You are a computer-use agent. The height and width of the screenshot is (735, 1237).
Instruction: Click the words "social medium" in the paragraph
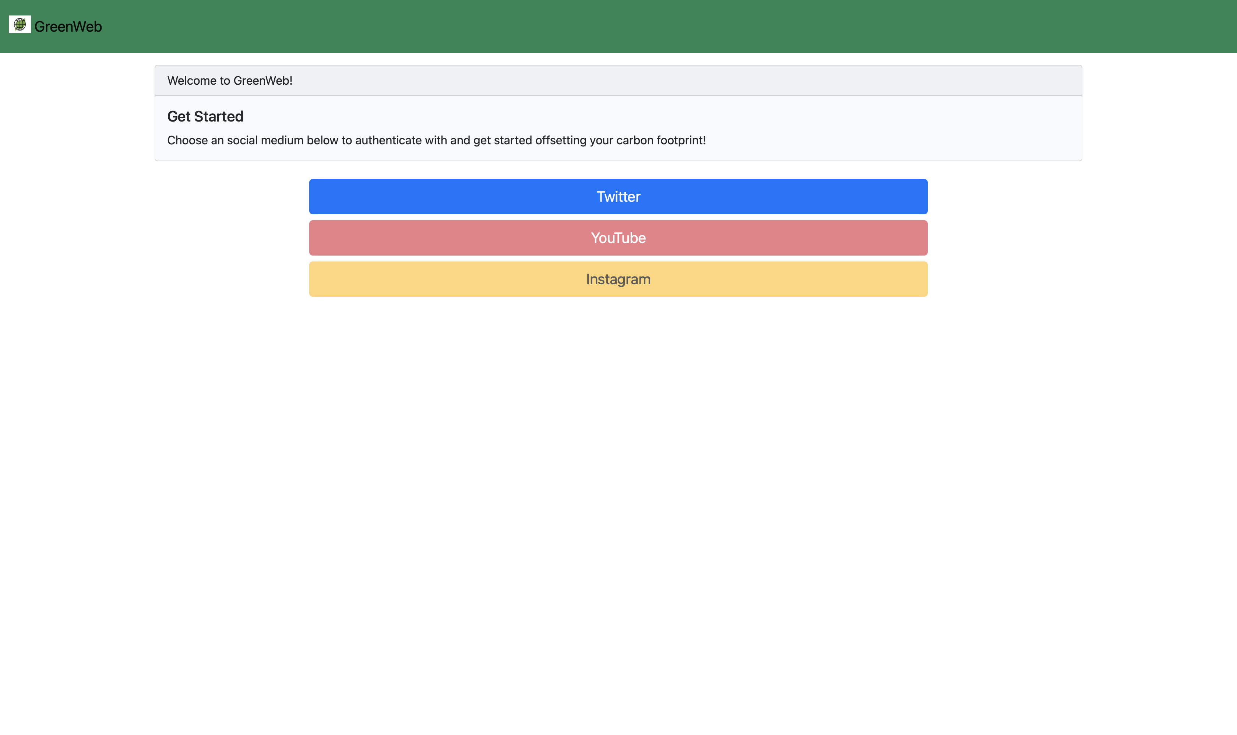click(x=265, y=141)
